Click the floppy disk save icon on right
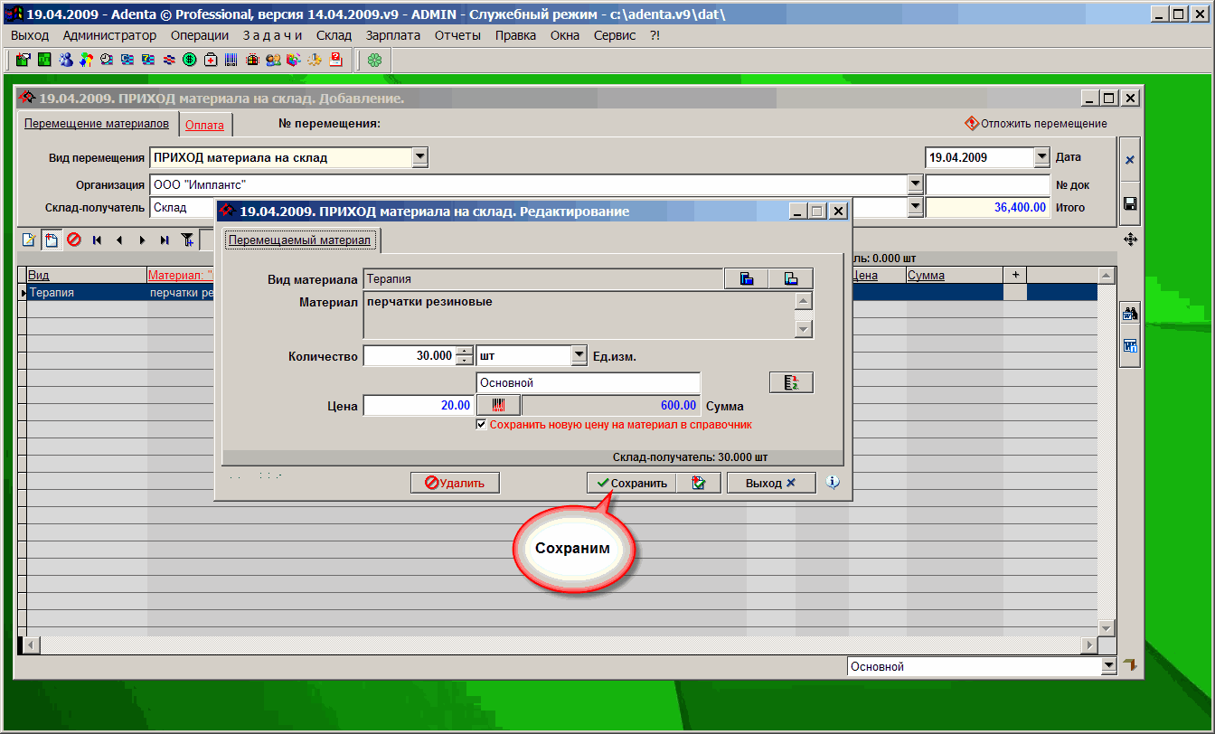The width and height of the screenshot is (1215, 734). (1129, 203)
